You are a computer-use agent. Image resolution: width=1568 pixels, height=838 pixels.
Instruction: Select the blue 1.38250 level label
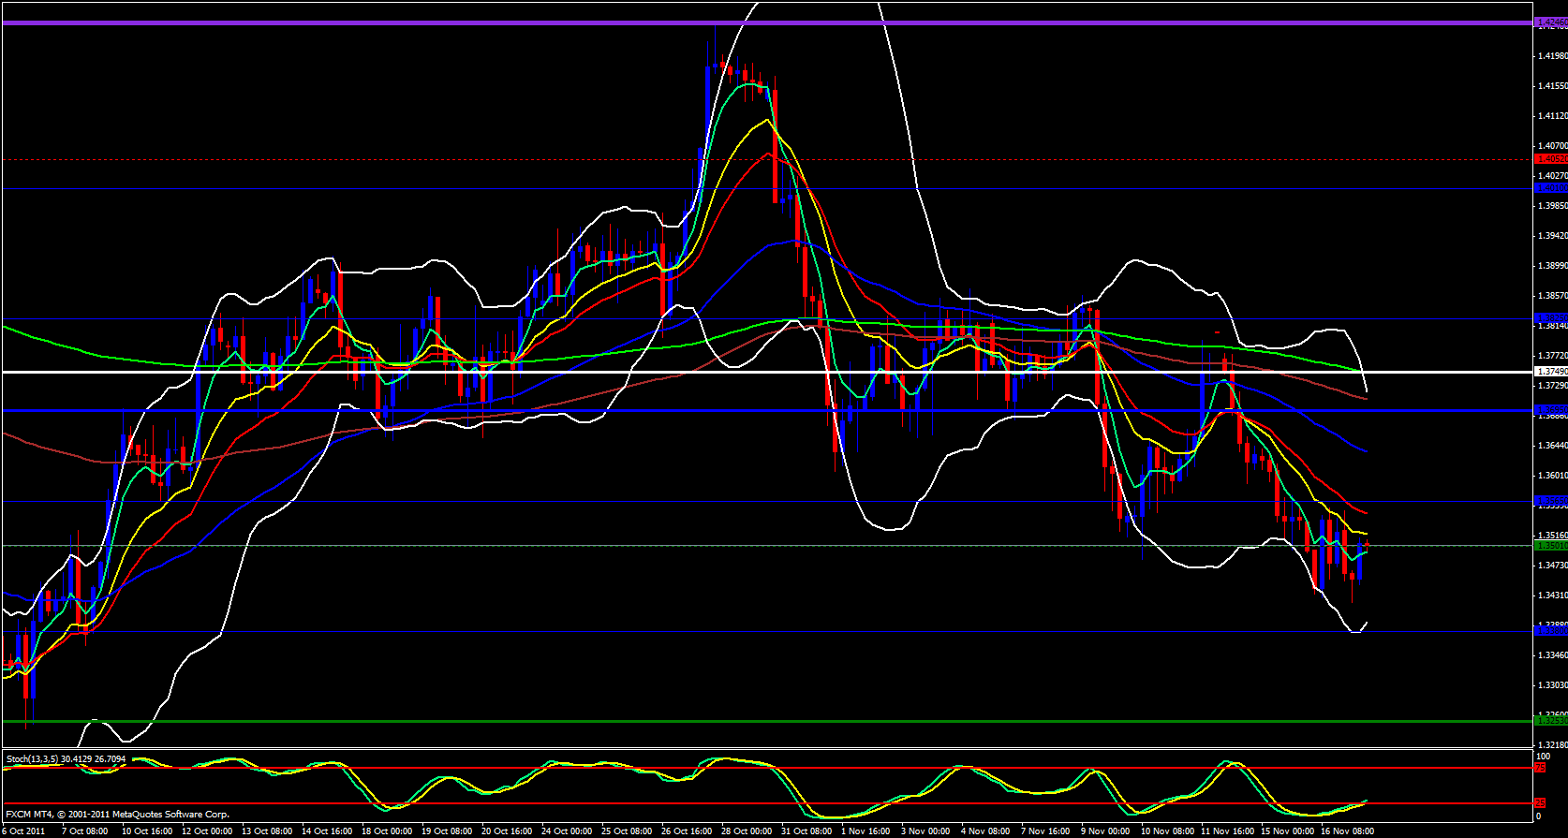point(1550,318)
